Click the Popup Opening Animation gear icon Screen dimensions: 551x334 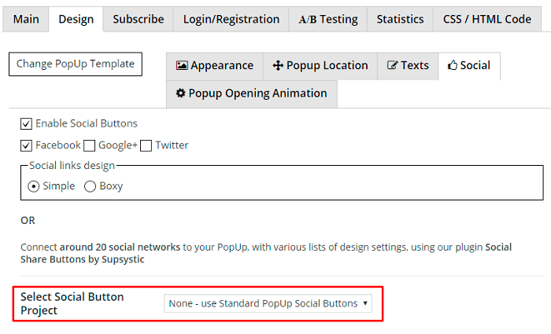tap(180, 93)
